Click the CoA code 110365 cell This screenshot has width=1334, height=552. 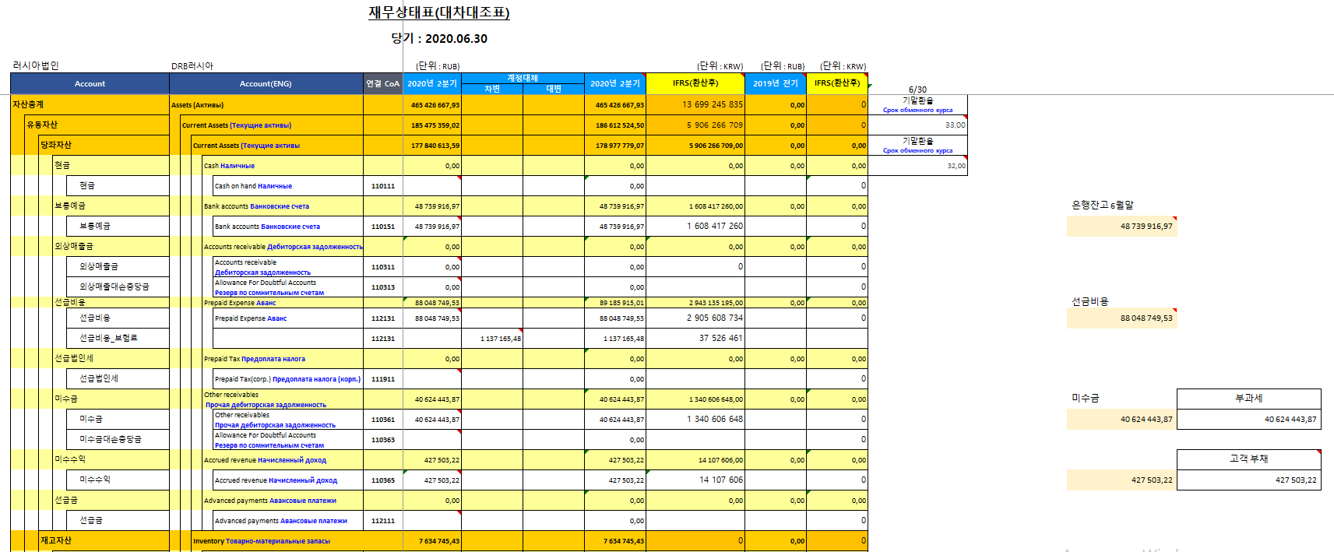point(382,480)
